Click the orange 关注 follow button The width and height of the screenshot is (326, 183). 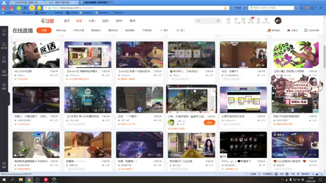tap(209, 123)
